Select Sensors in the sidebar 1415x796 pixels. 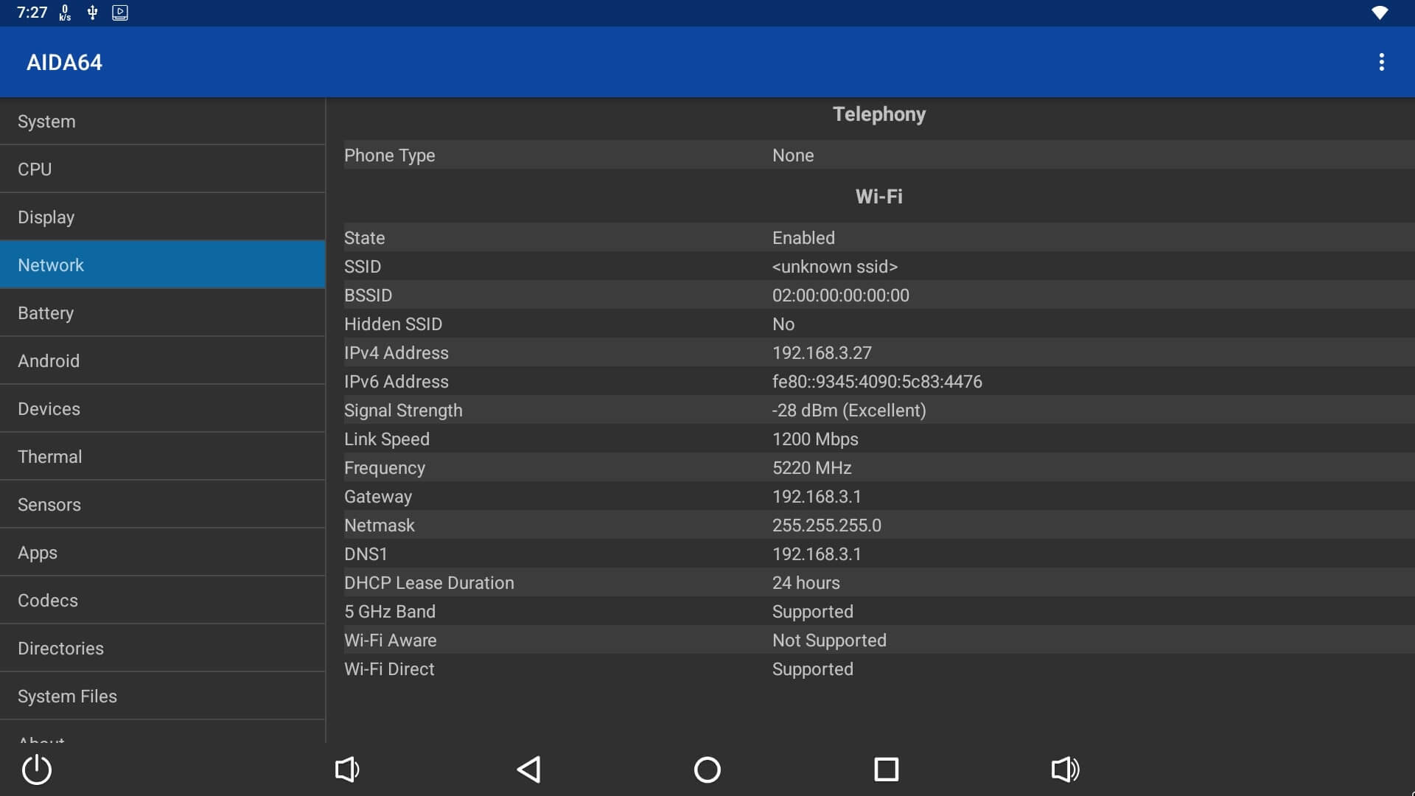(x=162, y=505)
